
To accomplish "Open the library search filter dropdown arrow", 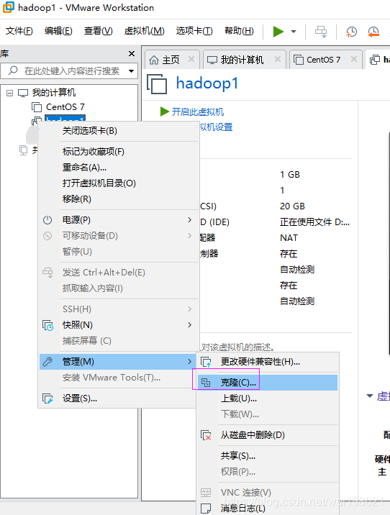I will 131,71.
